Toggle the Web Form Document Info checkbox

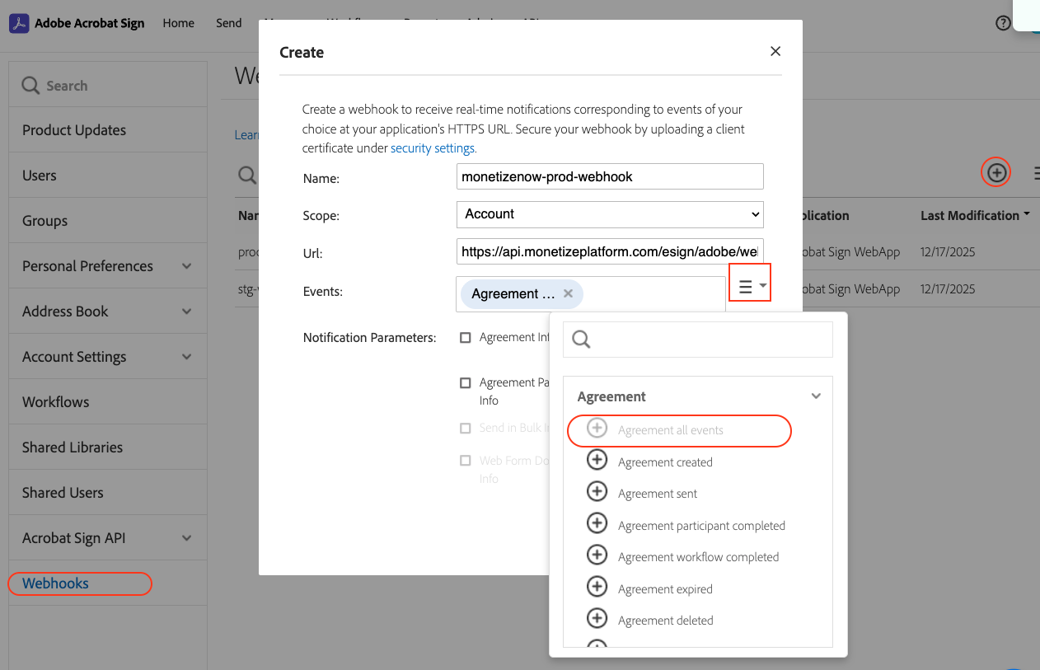click(x=466, y=461)
